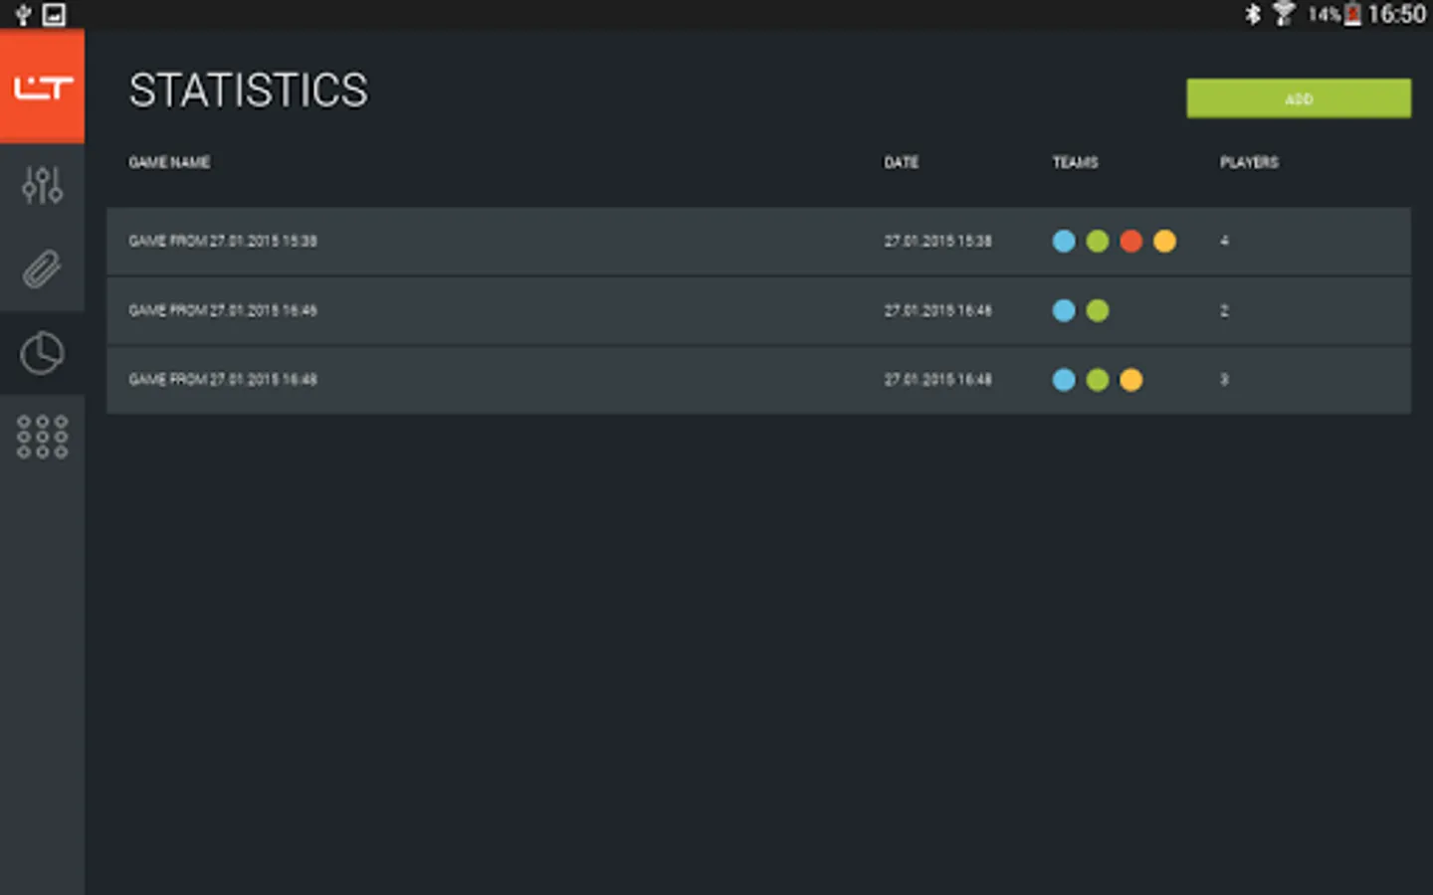The width and height of the screenshot is (1433, 895).
Task: Click blue team dot in third game
Action: [x=1064, y=379]
